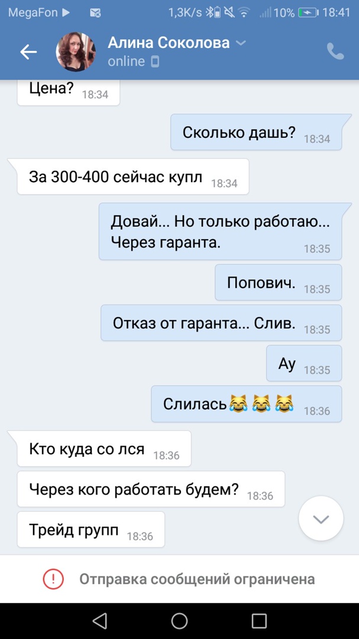This screenshot has width=359, height=639.
Task: Tap the mail notification icon in status bar
Action: 95,13
